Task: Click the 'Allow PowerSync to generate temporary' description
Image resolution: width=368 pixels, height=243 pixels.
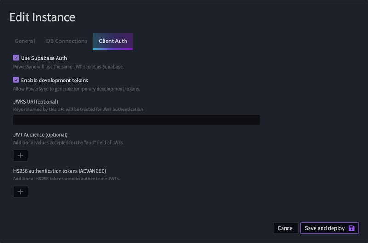Action: (x=76, y=89)
